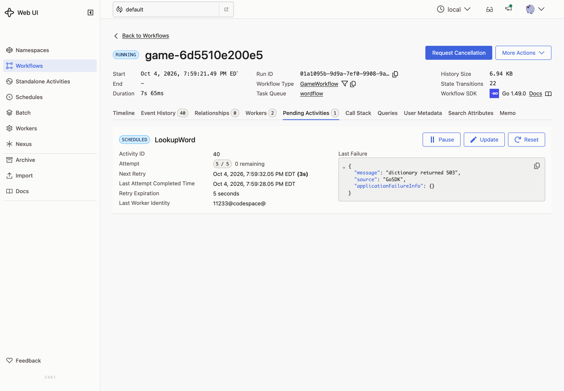
Task: Open the user avatar menu
Action: click(535, 9)
